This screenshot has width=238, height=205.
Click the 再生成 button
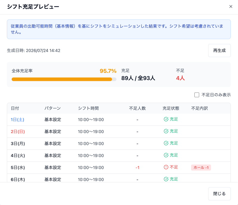click(219, 50)
